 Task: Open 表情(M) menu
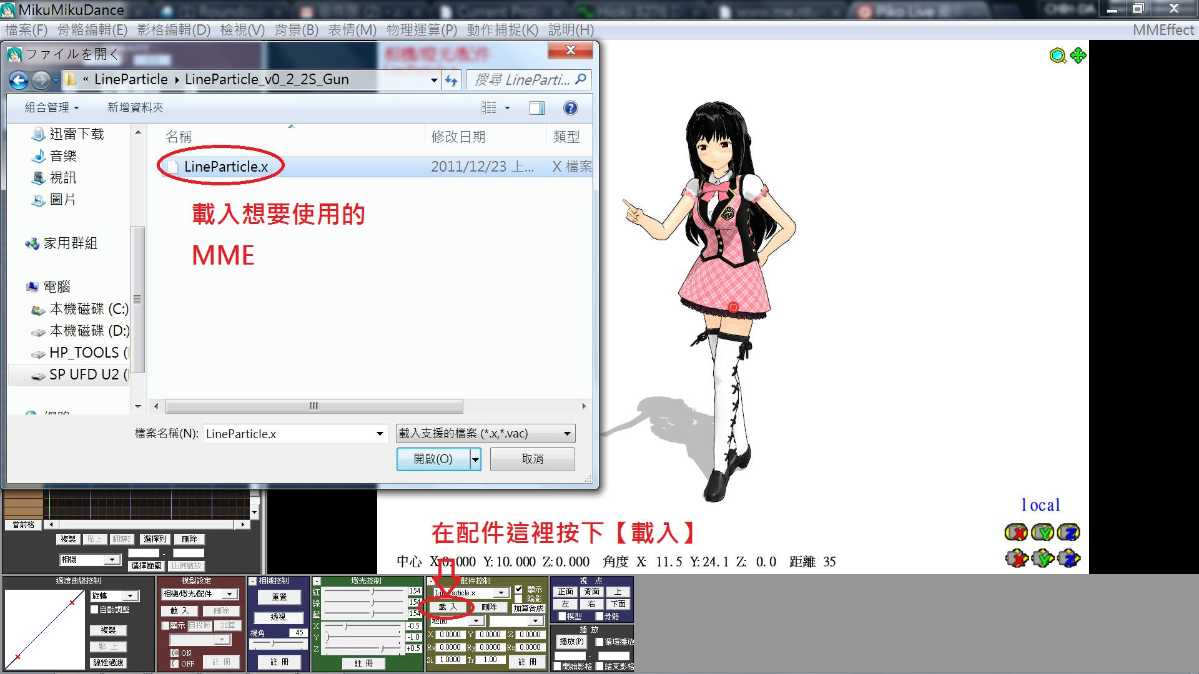(x=352, y=30)
